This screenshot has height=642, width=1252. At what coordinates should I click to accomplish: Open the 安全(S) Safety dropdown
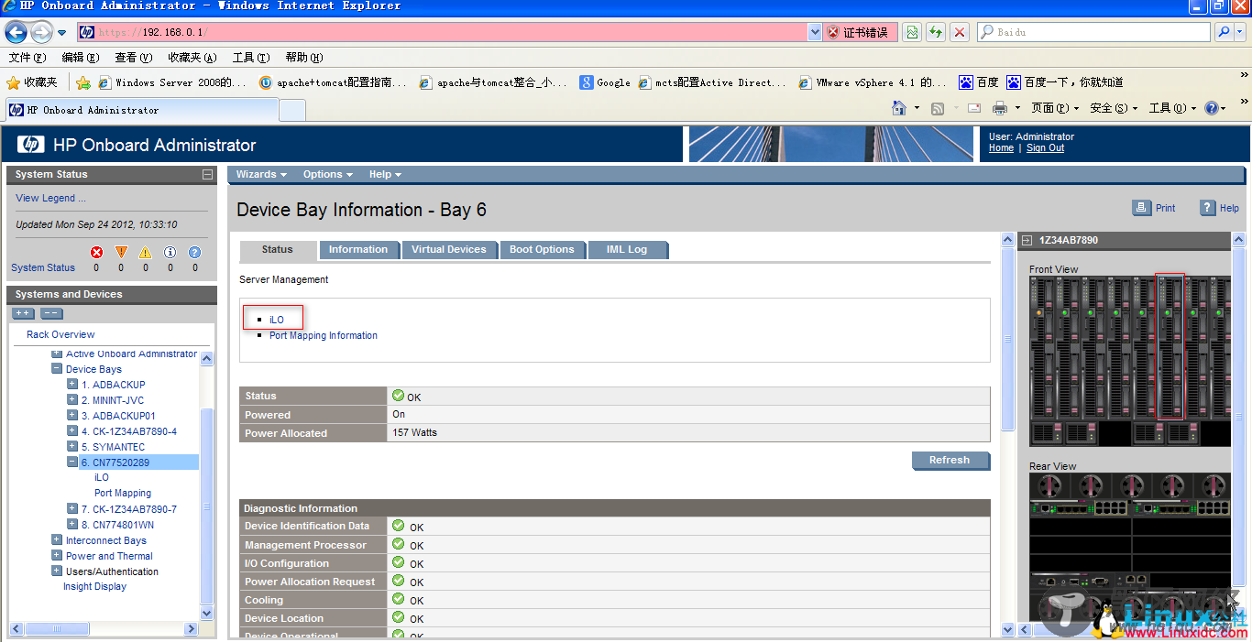tap(1114, 108)
